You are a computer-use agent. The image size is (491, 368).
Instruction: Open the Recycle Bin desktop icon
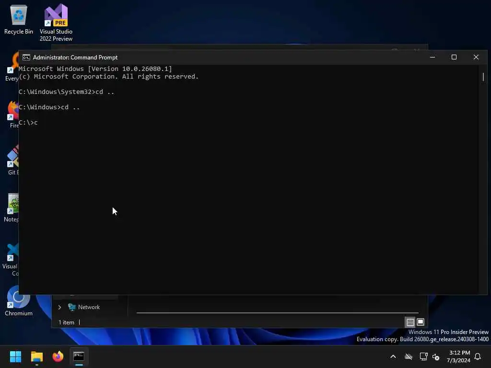pos(19,20)
